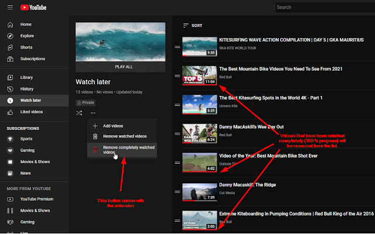Open History in the sidebar
Screen dimensions: 375x234
point(35,89)
